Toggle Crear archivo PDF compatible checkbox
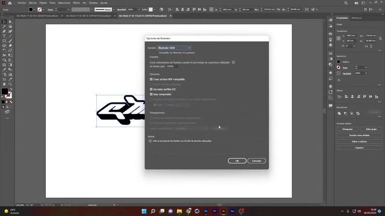 click(x=151, y=79)
